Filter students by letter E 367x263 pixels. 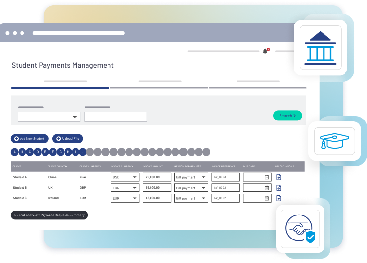(45, 152)
